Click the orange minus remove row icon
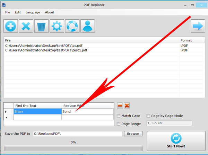 point(120,106)
